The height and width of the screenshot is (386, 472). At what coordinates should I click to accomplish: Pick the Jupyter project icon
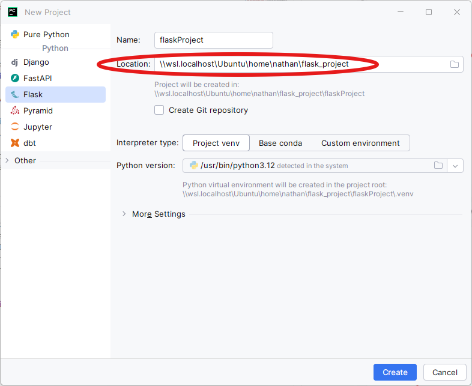click(15, 127)
